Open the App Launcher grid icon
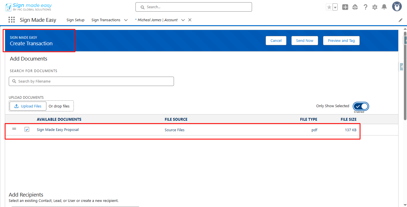407x207 pixels. [x=12, y=20]
